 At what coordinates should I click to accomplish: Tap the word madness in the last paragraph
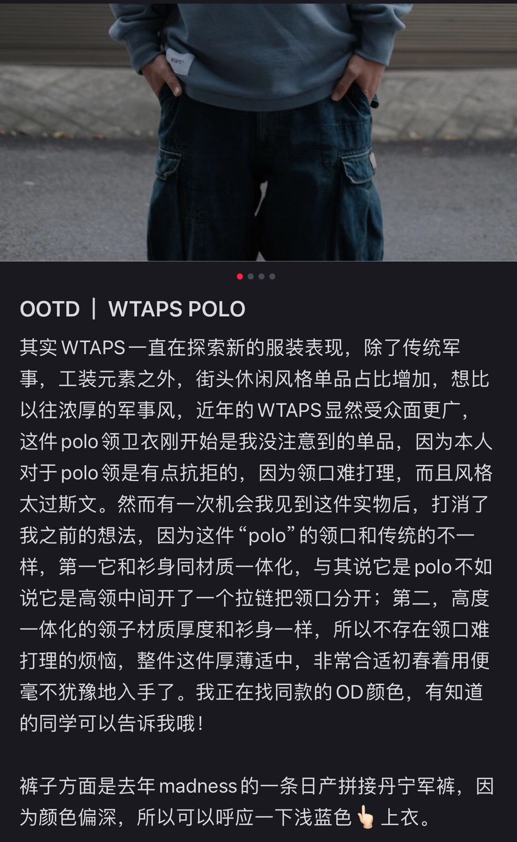[198, 786]
